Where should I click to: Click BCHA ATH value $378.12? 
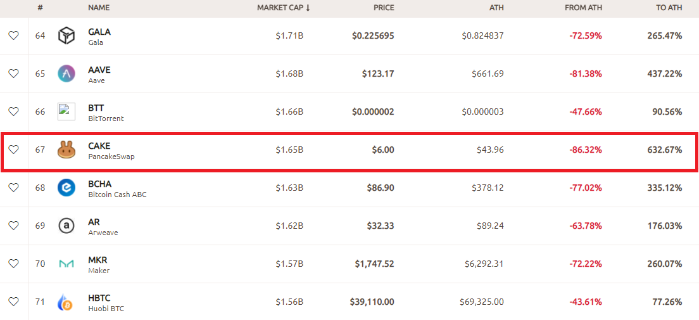(x=488, y=188)
